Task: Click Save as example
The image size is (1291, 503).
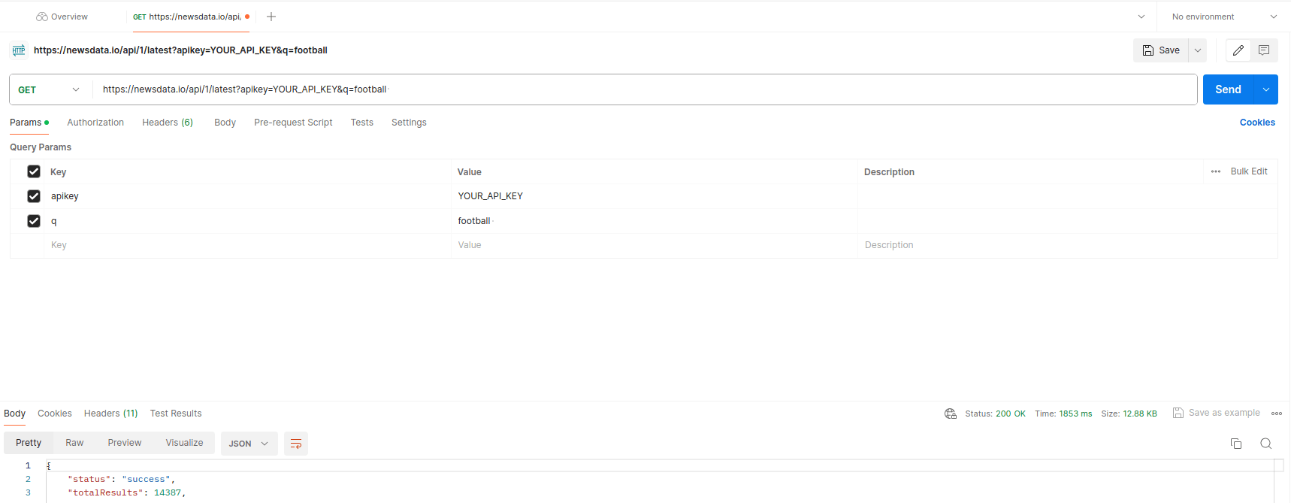Action: point(1217,413)
